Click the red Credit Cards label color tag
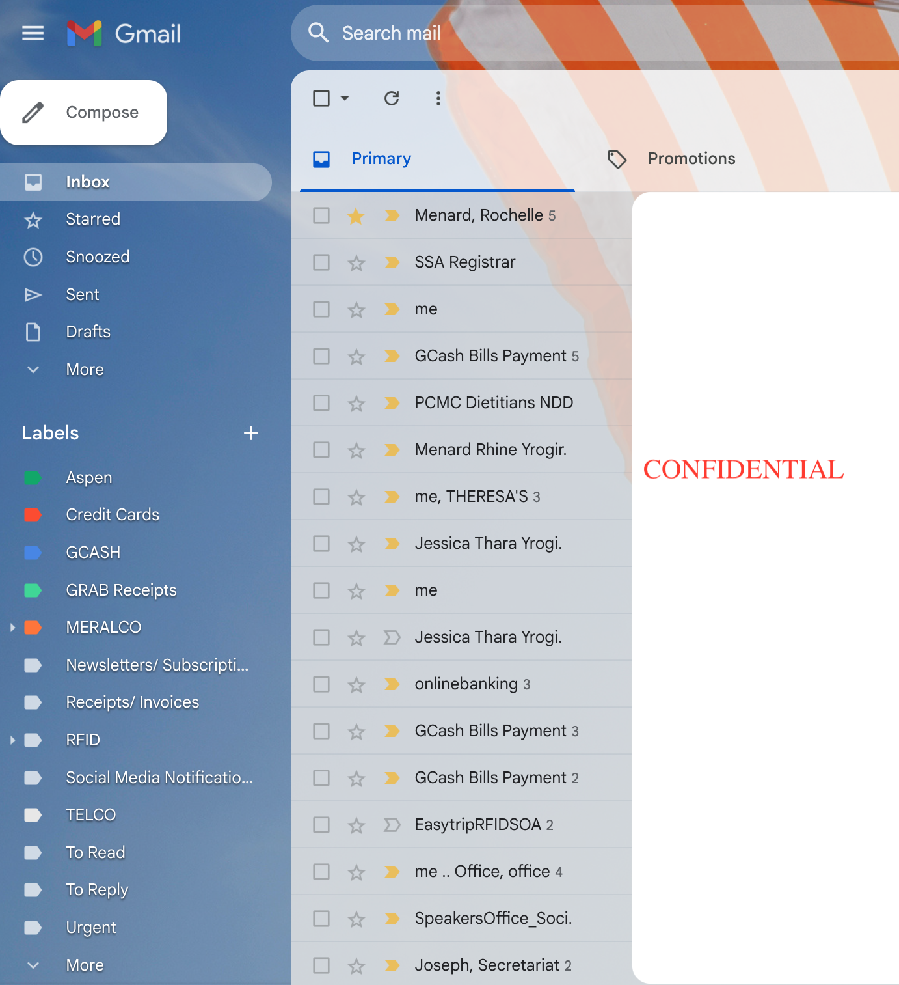This screenshot has height=985, width=899. pos(33,515)
